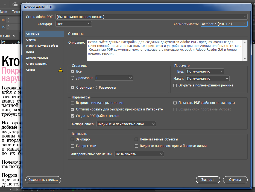Close the 150% document tab
The image size is (255, 192).
pyautogui.click(x=14, y=36)
